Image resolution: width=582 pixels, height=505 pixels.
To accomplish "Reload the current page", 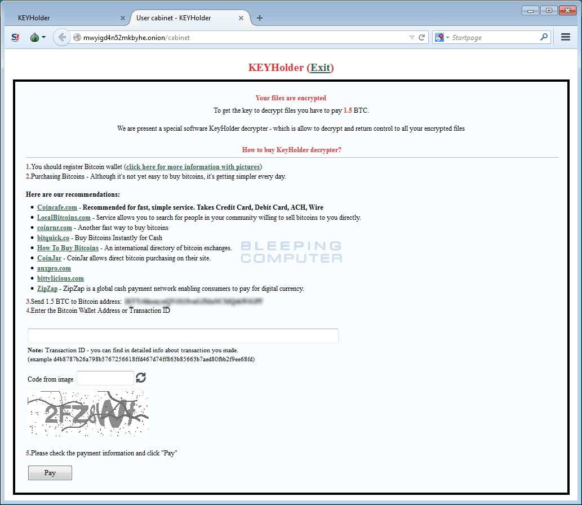I will (x=421, y=38).
